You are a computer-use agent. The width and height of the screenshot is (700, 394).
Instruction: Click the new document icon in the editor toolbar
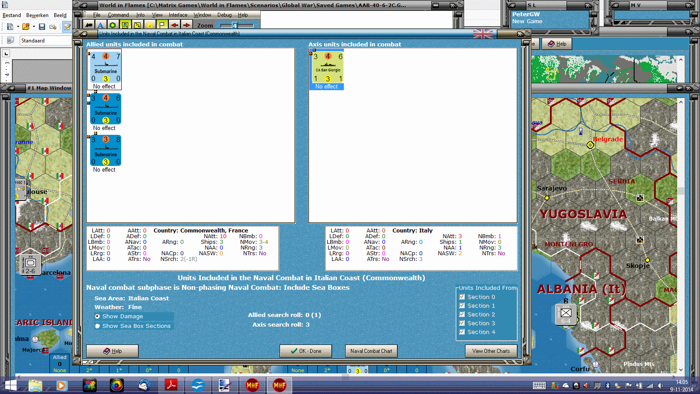(10, 27)
